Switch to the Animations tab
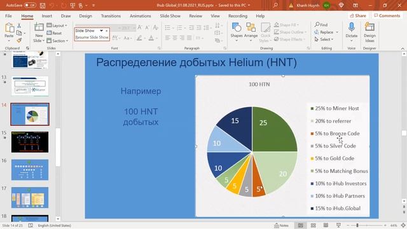Viewport: 407px width, 229px height. click(140, 16)
